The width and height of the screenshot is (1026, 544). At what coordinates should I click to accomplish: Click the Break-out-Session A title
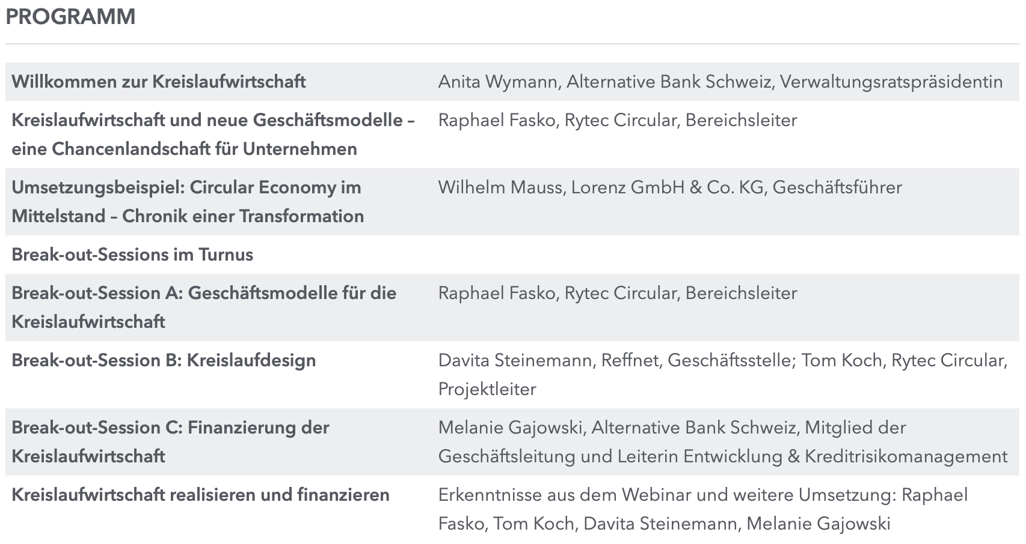[204, 293]
